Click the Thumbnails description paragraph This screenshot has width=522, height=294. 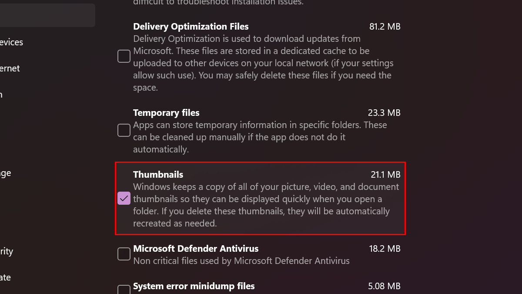coord(261,205)
